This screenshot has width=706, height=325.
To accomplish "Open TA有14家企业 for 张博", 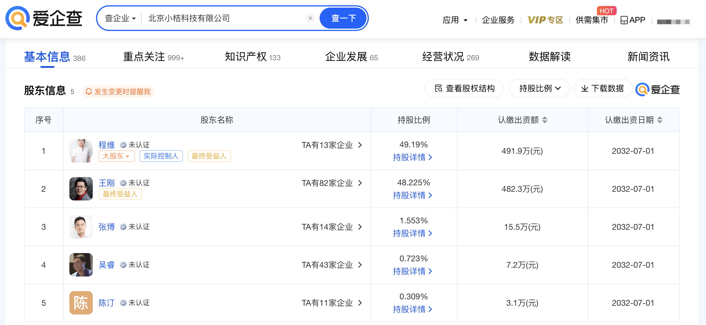I will 332,227.
